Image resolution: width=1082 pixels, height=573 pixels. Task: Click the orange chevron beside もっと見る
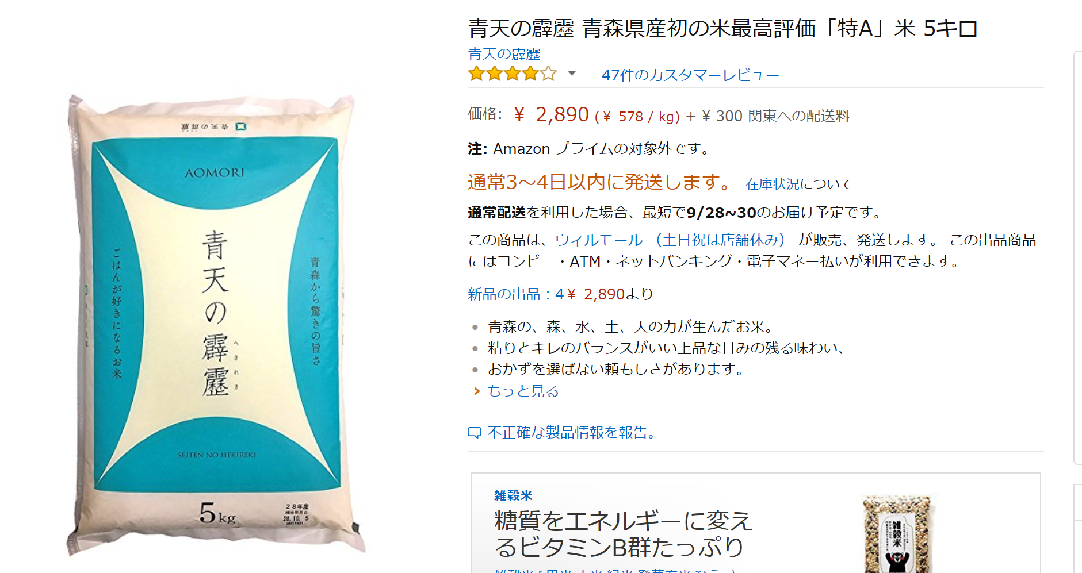pyautogui.click(x=476, y=391)
